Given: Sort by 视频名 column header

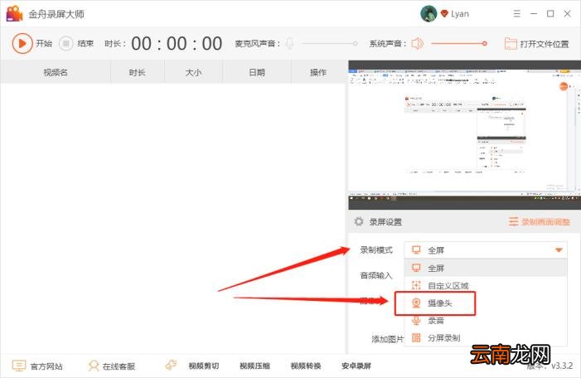Looking at the screenshot, I should pos(56,72).
